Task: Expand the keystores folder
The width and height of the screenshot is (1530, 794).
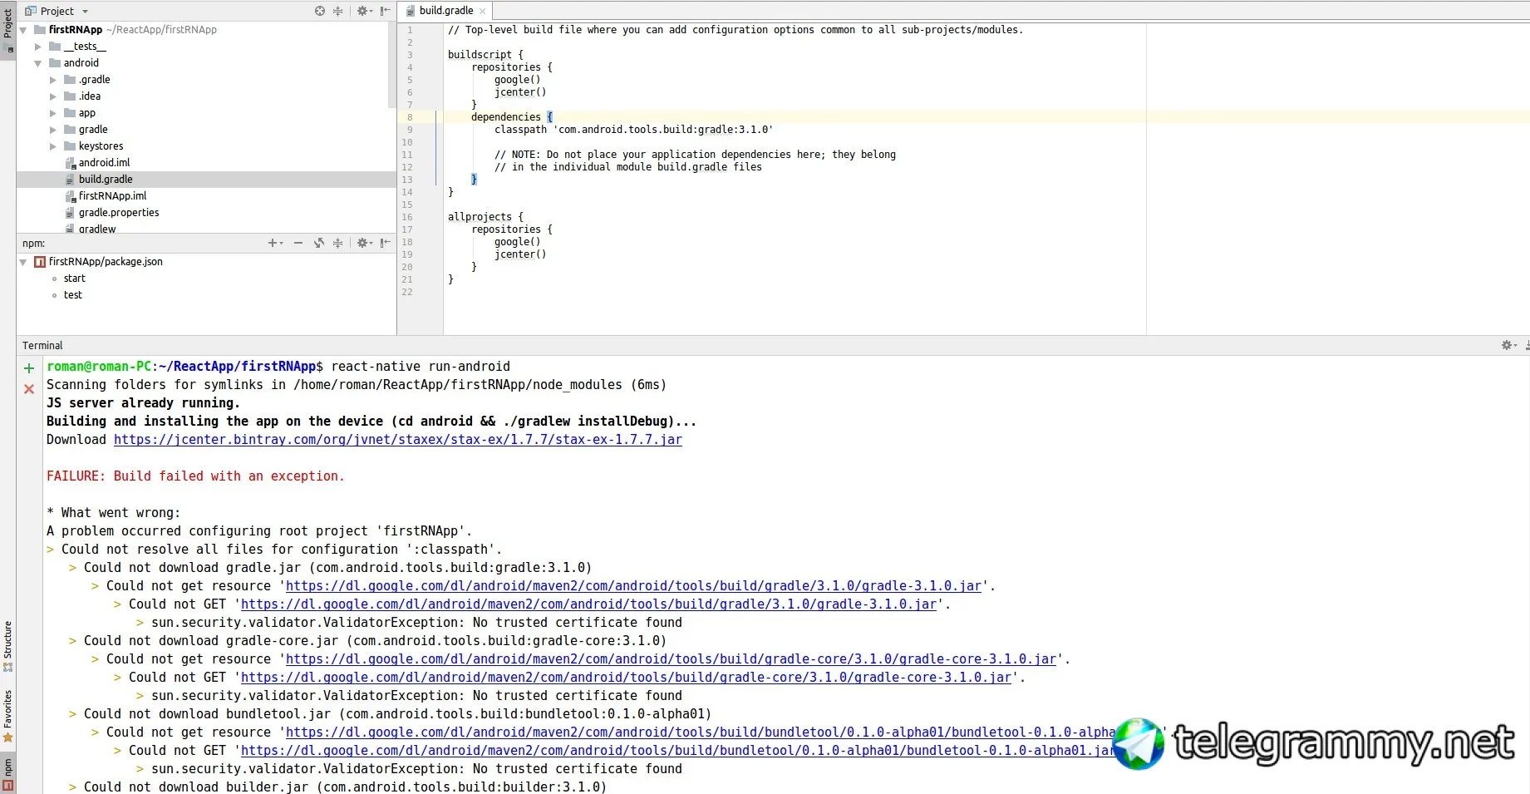Action: (53, 146)
